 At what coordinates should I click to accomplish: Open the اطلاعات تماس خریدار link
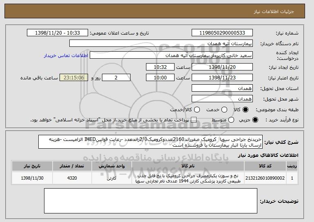pyautogui.click(x=66, y=55)
